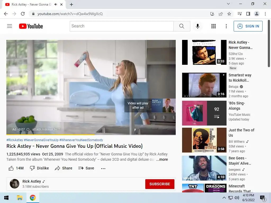Open Chrome profile avatar
The height and width of the screenshot is (203, 271).
point(257,14)
